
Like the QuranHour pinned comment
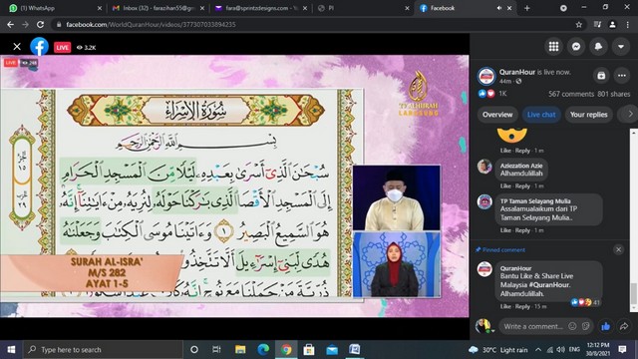[505, 306]
